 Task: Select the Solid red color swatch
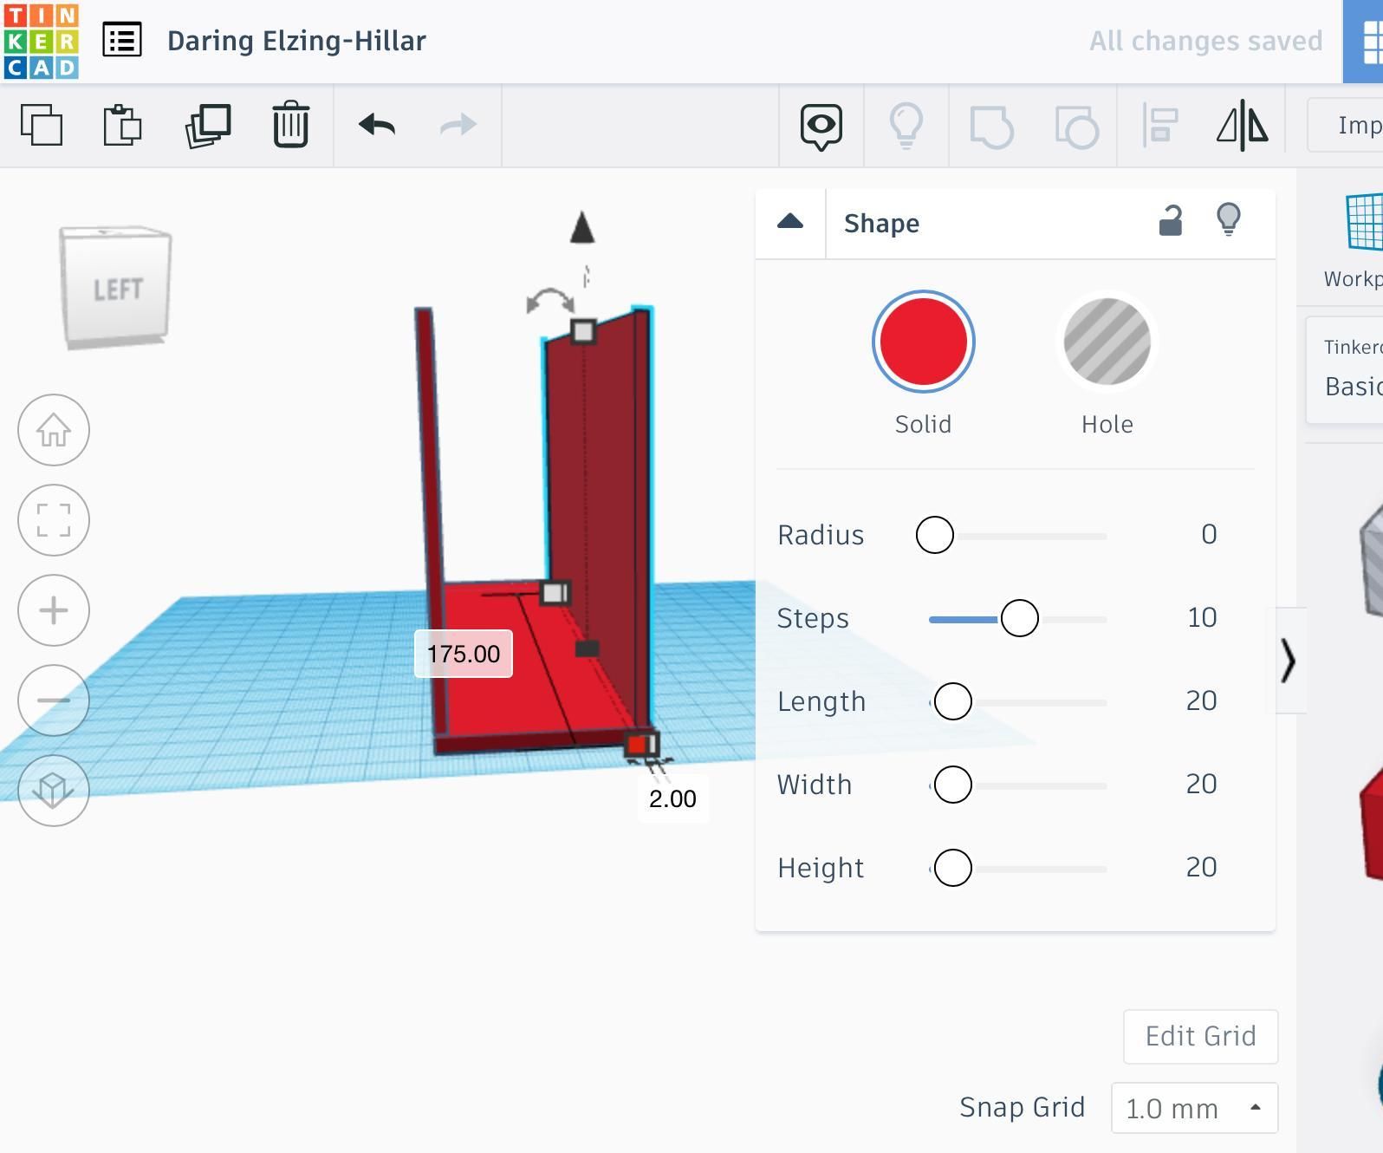click(924, 342)
